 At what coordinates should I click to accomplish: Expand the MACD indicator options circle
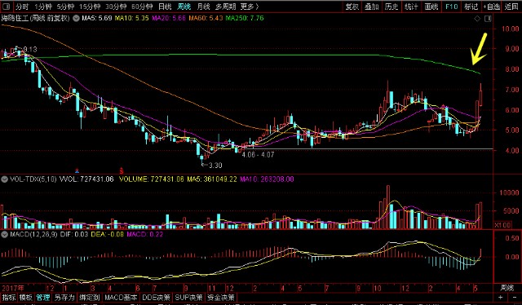pyautogui.click(x=4, y=234)
